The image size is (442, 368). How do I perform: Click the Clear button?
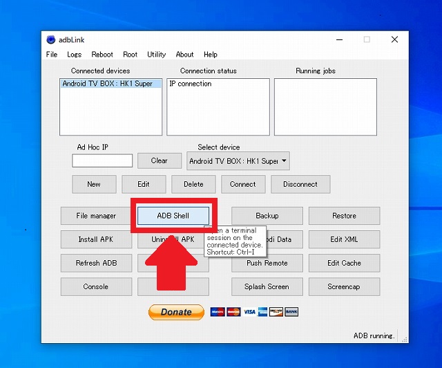[x=160, y=160]
